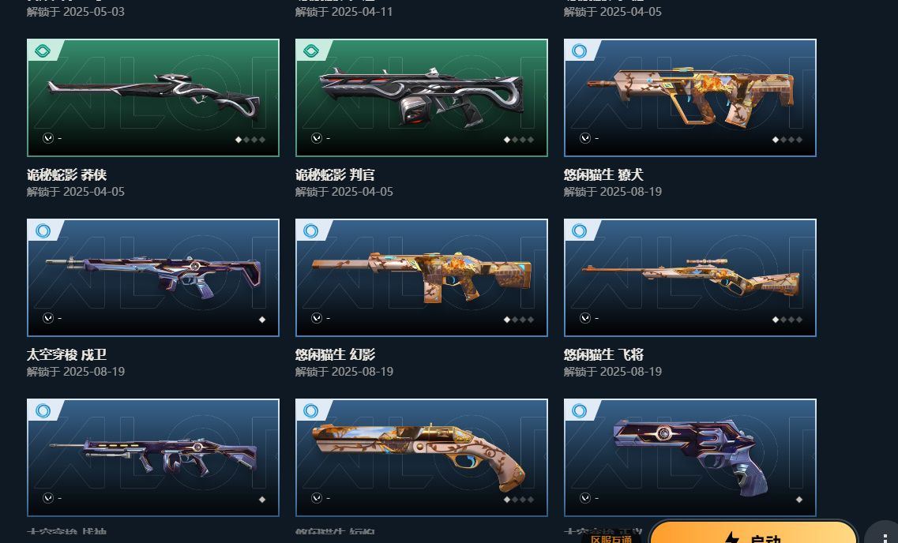Click blue tier icon on 悠闲猫生 獠犬 card
Image resolution: width=898 pixels, height=543 pixels.
click(x=579, y=51)
